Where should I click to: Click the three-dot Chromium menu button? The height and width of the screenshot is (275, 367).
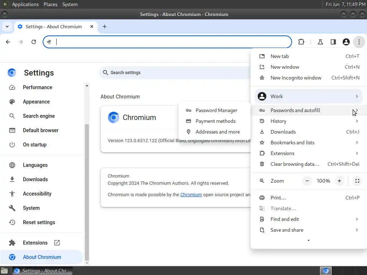pyautogui.click(x=359, y=42)
